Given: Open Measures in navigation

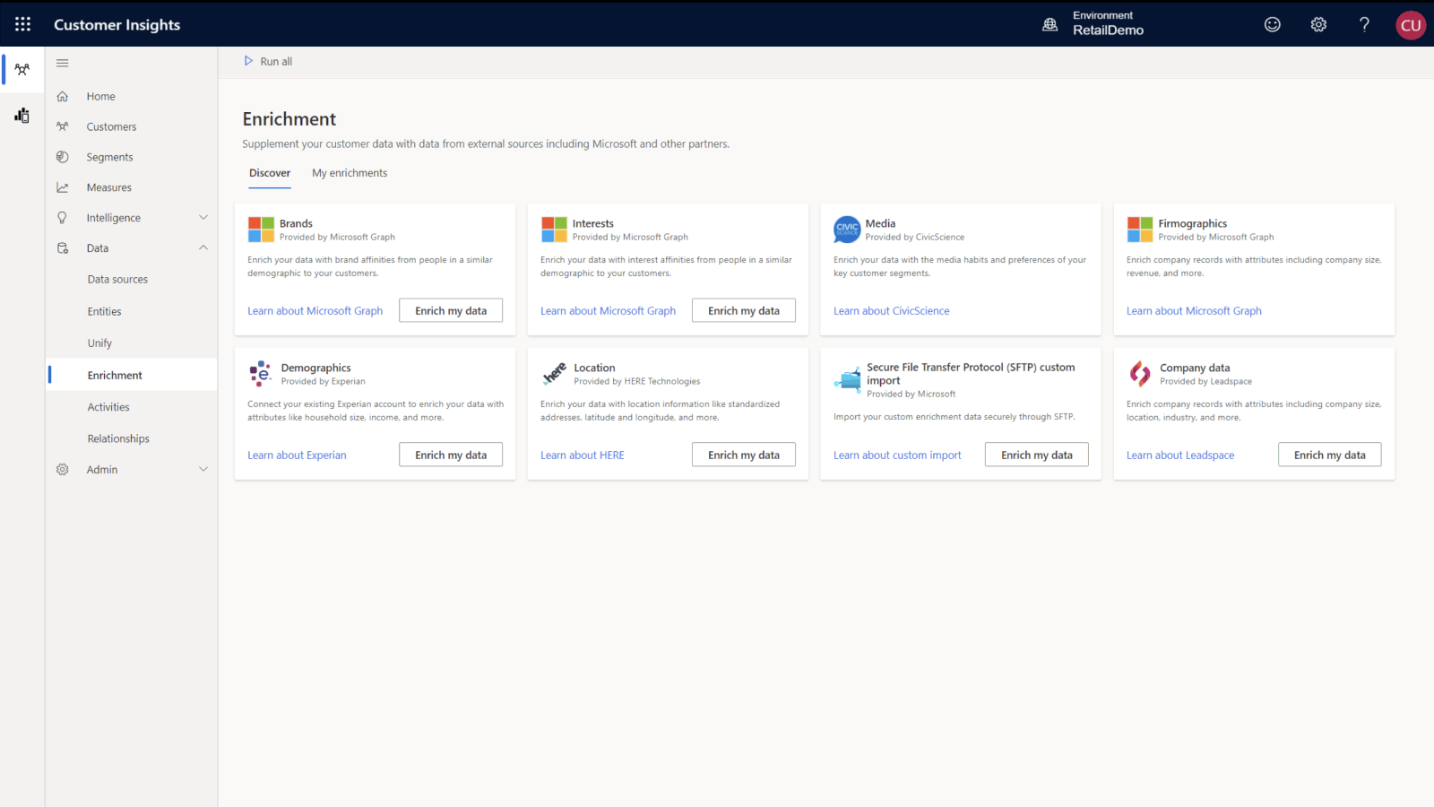Looking at the screenshot, I should 108,187.
